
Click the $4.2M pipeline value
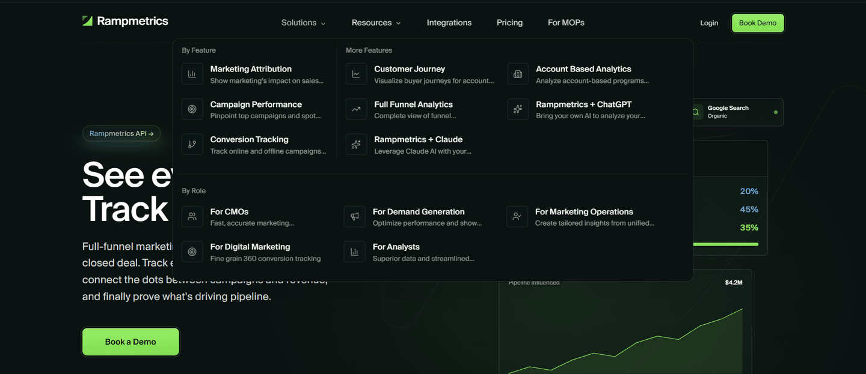[734, 282]
